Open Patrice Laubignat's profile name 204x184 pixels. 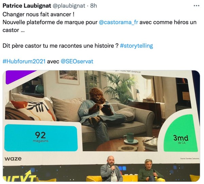click(27, 6)
